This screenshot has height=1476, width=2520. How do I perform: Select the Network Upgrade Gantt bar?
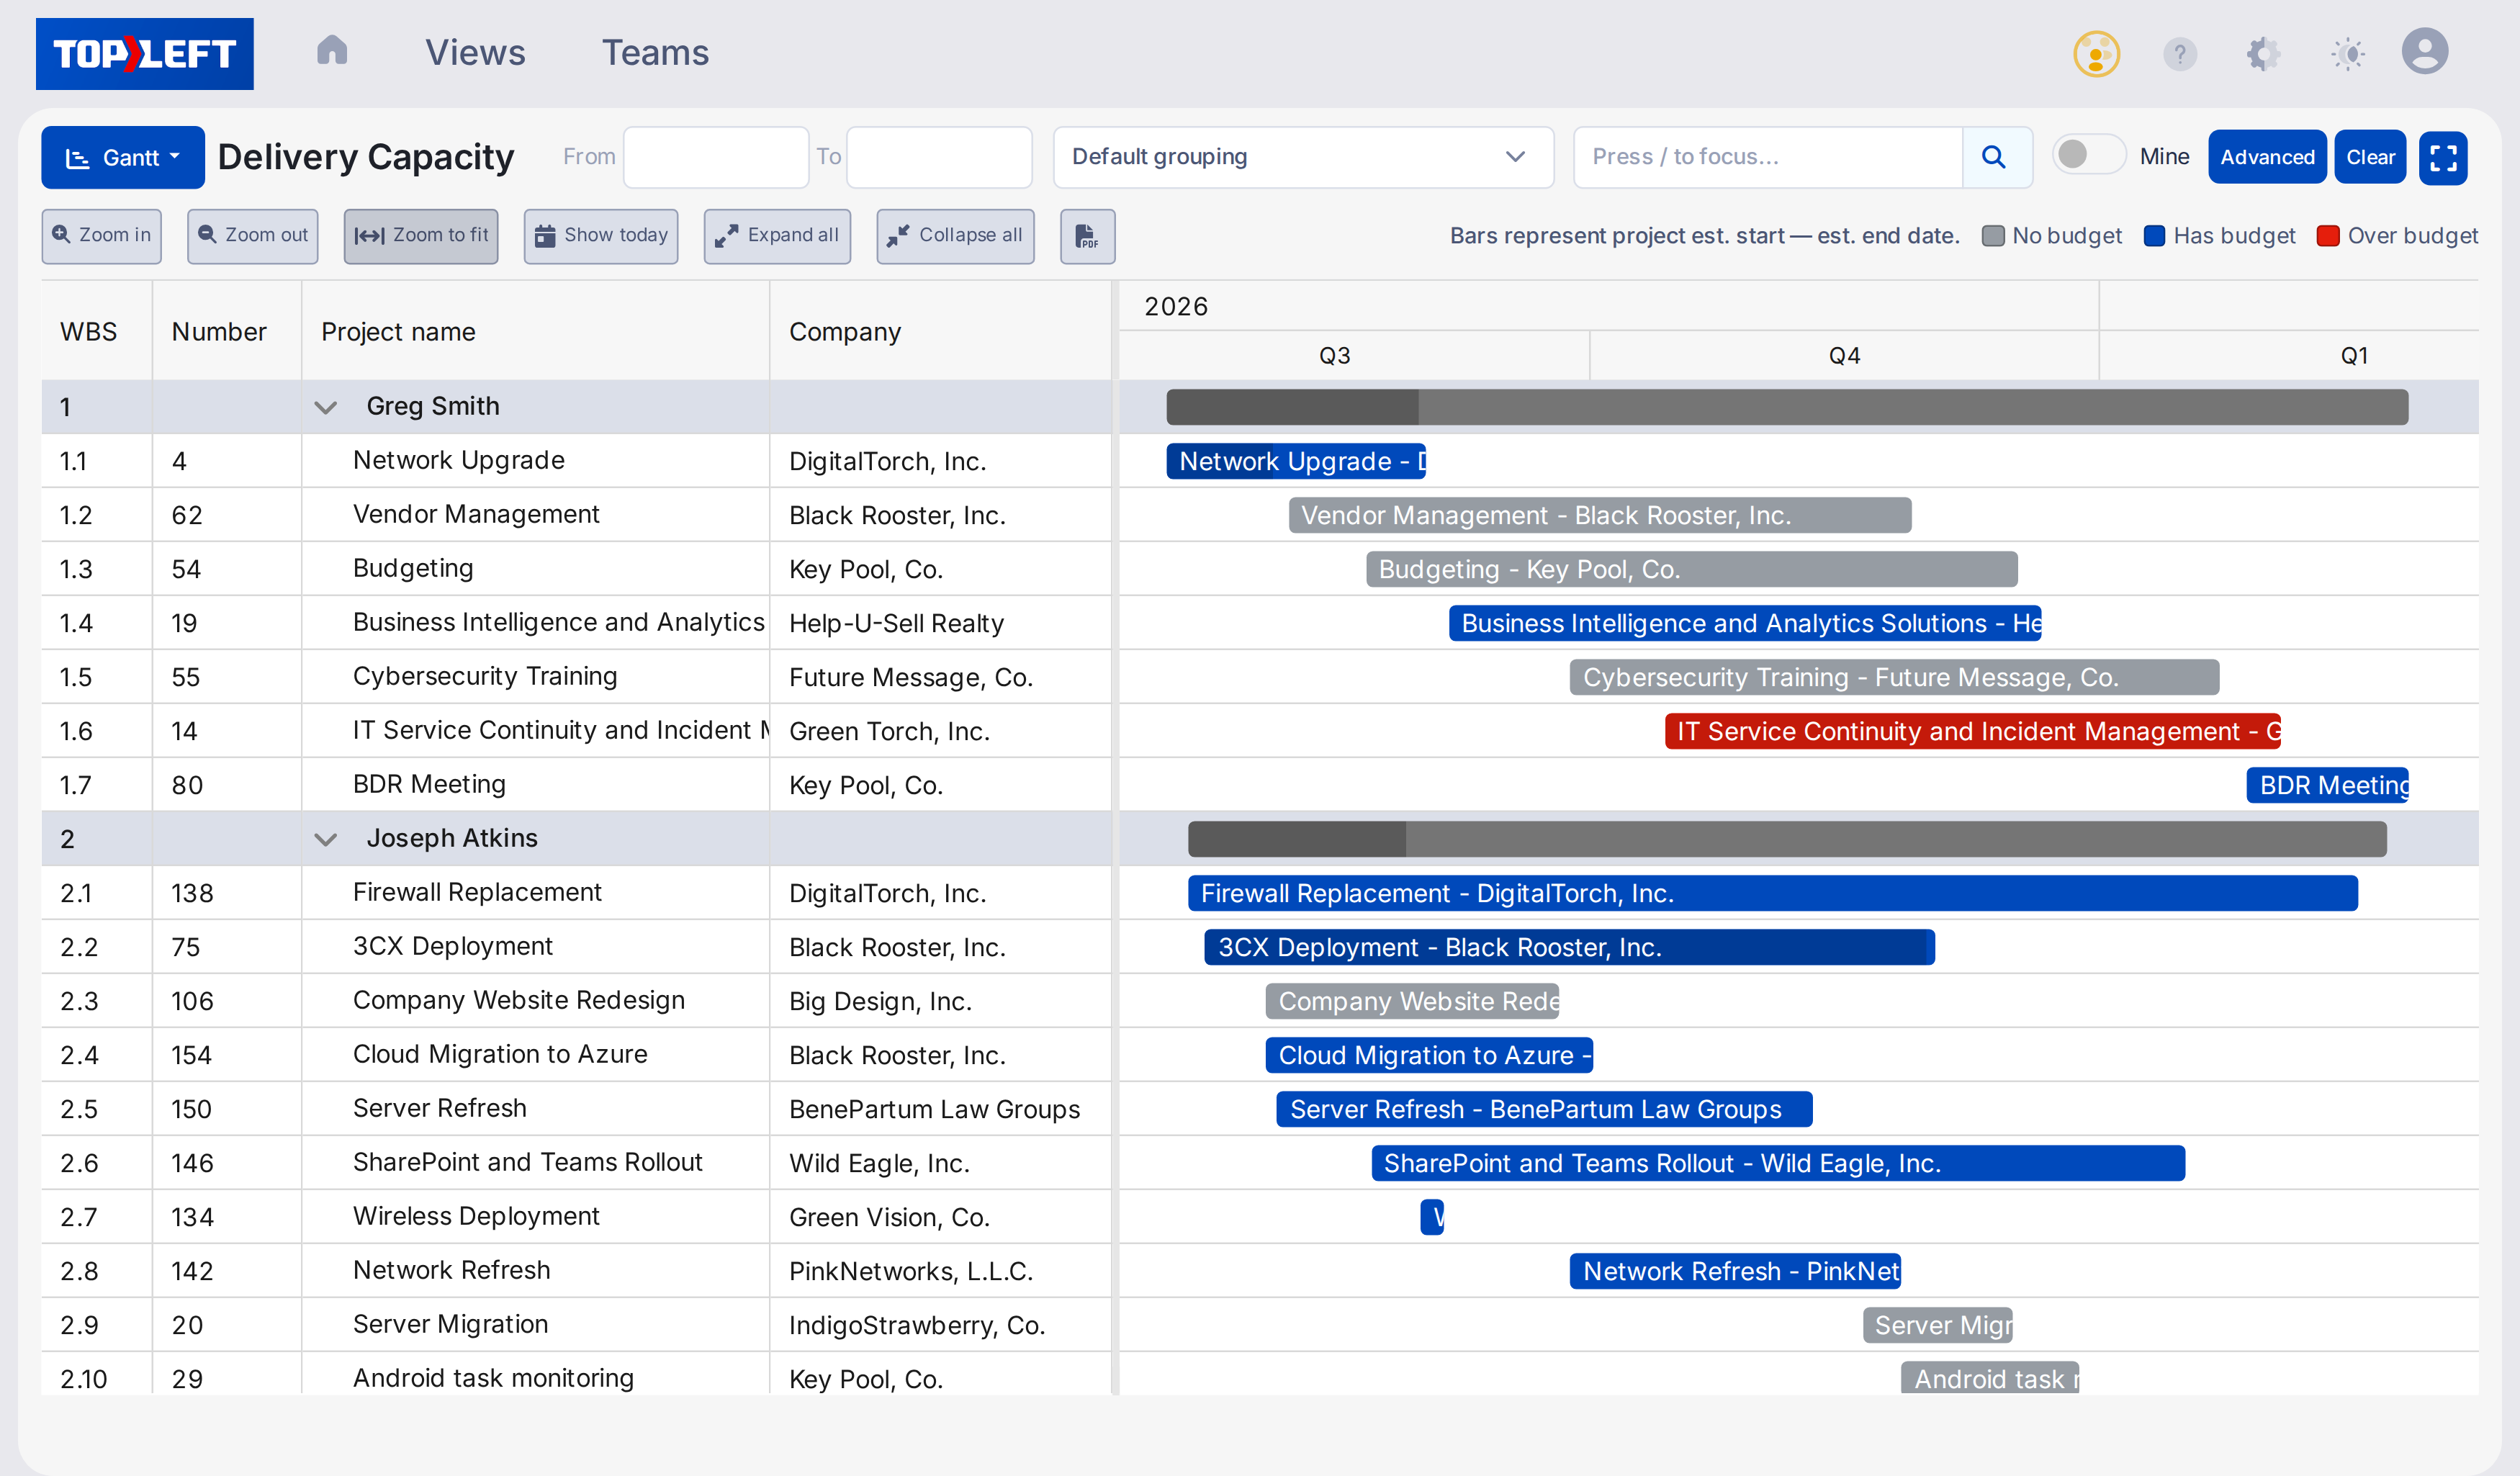coord(1296,461)
